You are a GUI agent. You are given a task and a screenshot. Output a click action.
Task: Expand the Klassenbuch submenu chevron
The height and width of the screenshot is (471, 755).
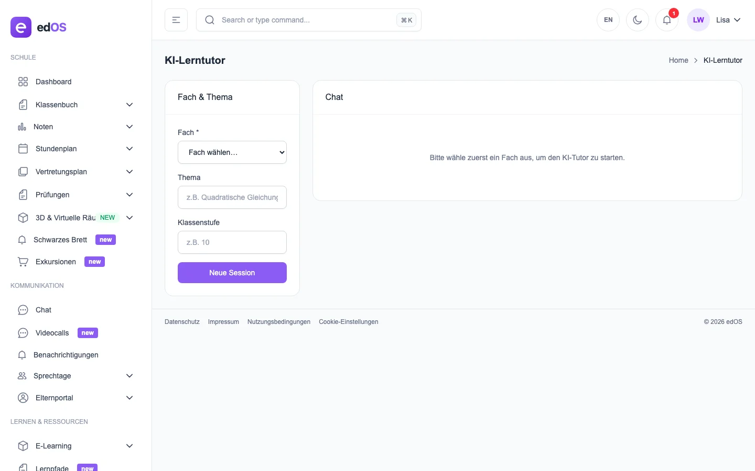point(130,105)
